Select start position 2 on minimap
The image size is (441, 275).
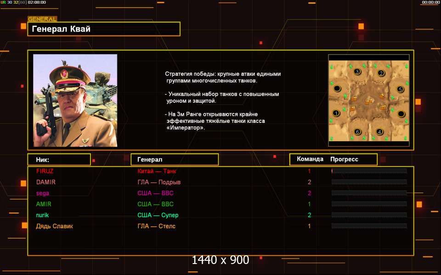point(381,73)
